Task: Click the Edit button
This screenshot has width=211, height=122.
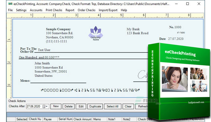Action: [81, 106]
